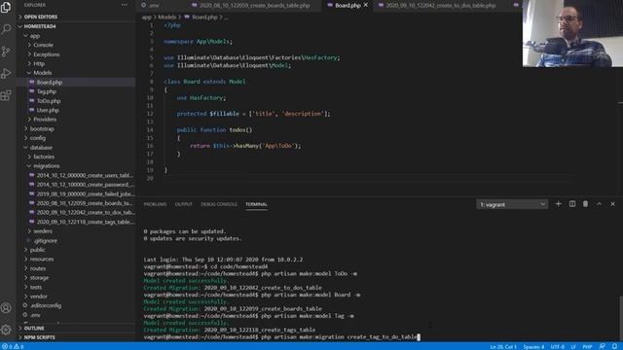Open Go to Line via Ln/Col status
This screenshot has width=623, height=350.
[503, 346]
